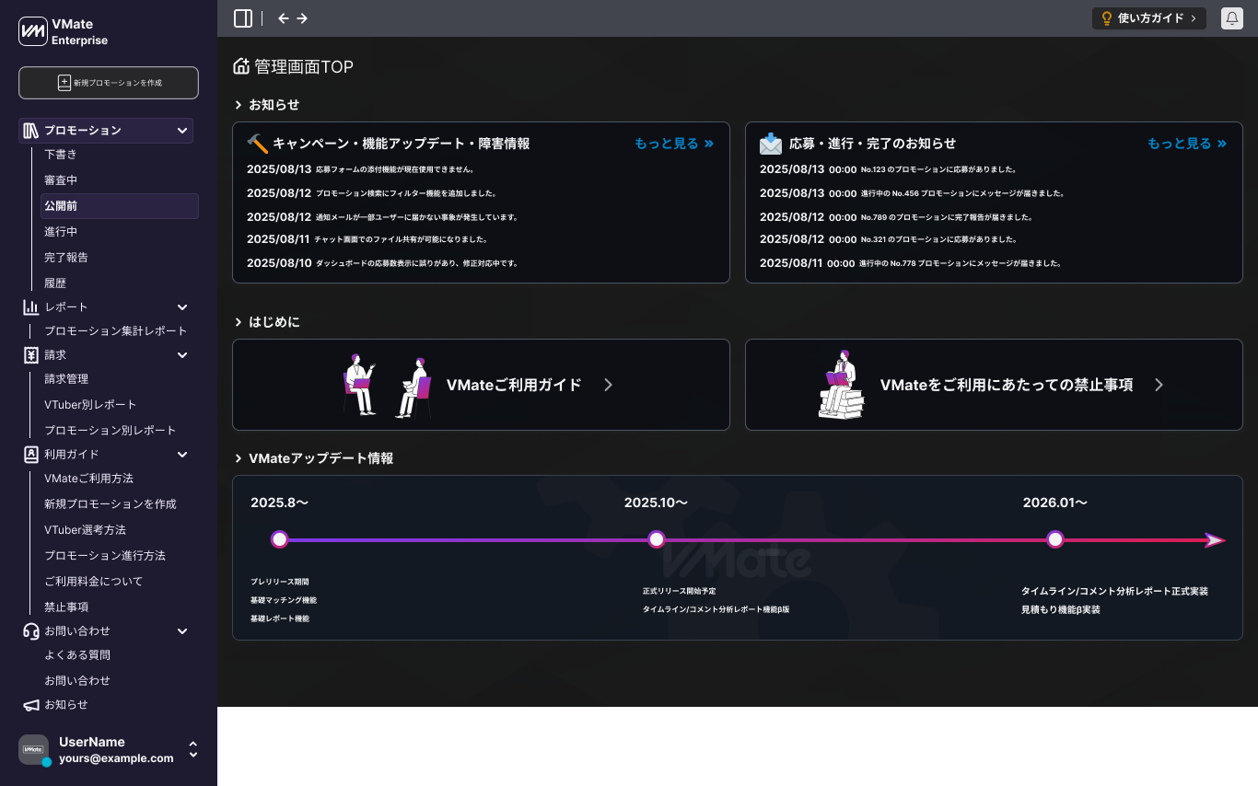Image resolution: width=1258 pixels, height=786 pixels.
Task: Open the UserName account switcher arrows
Action: (x=193, y=749)
